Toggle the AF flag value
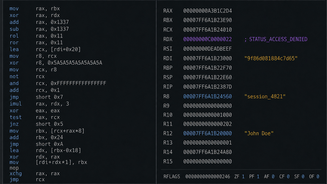The height and width of the screenshot is (184, 327). 273,176
